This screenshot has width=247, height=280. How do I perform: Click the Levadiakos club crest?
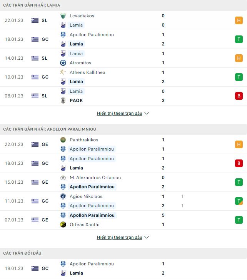(63, 16)
